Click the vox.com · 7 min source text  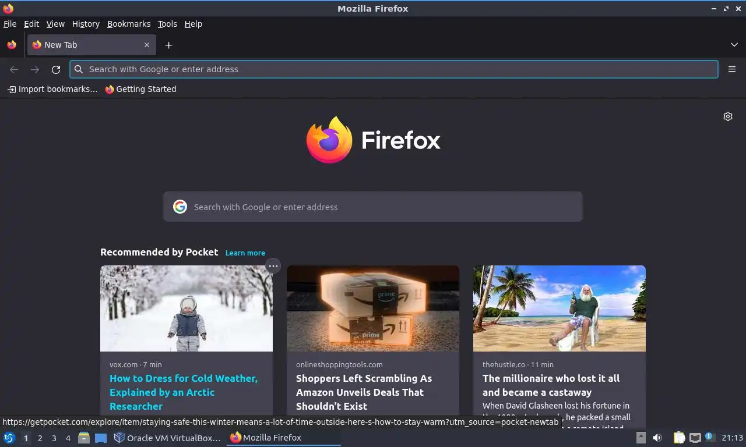[136, 365]
